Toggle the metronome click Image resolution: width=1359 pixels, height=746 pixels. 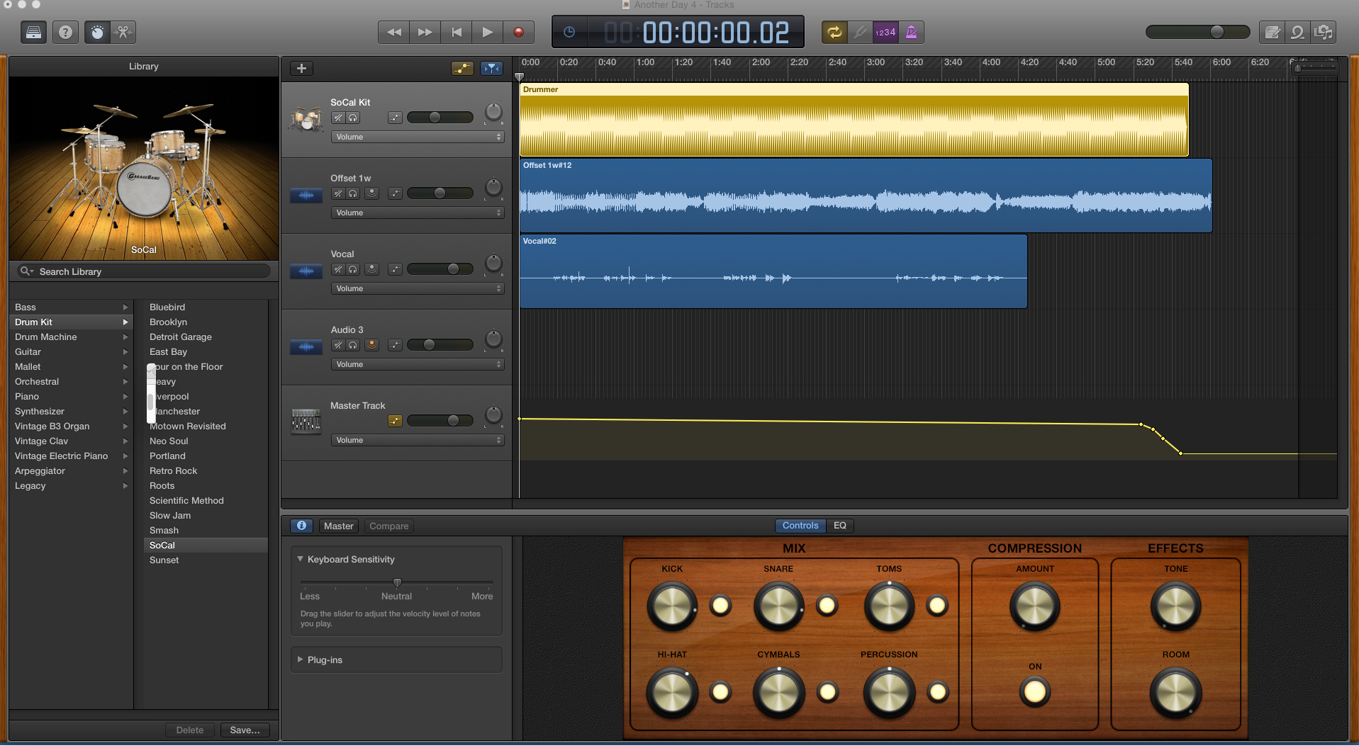[912, 33]
